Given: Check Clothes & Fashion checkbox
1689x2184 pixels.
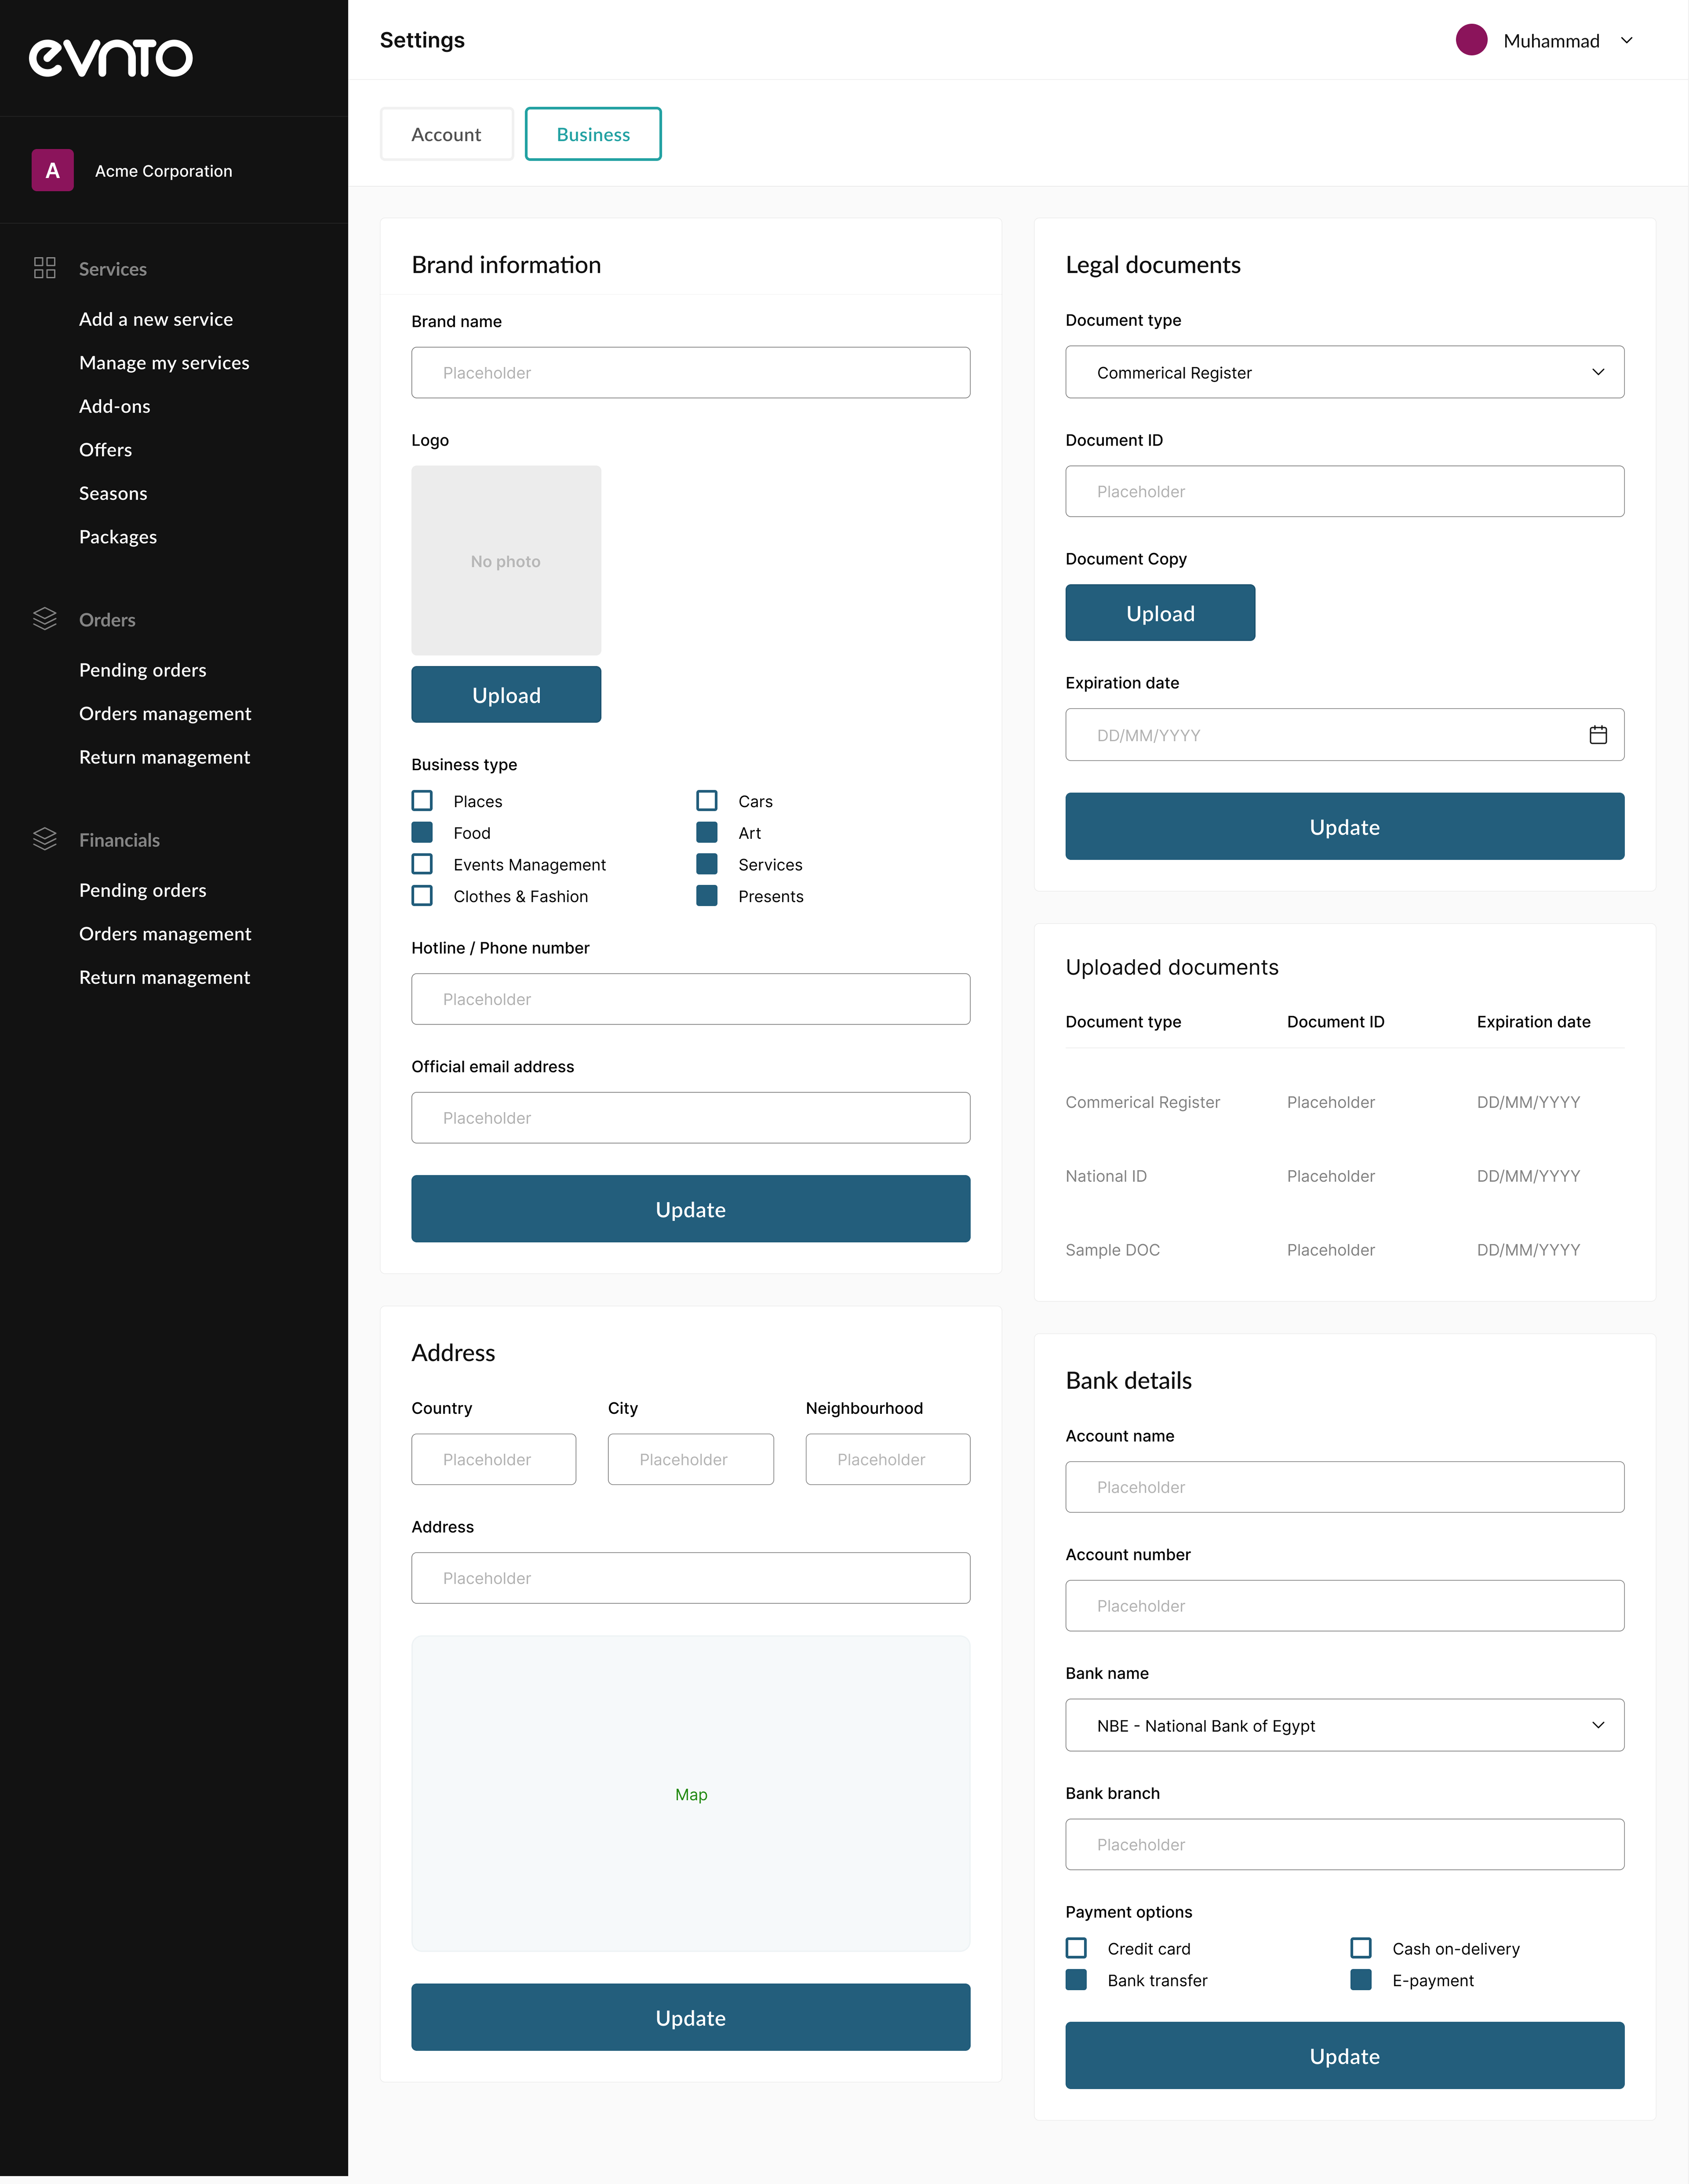Looking at the screenshot, I should point(422,896).
